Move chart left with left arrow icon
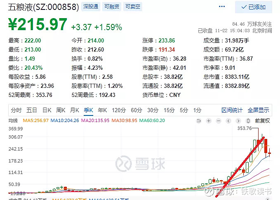This screenshot has height=200, width=280. [x=228, y=121]
